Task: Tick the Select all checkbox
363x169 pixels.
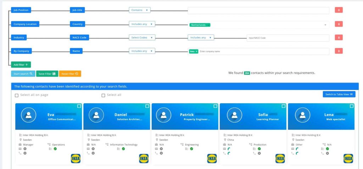Action: [104, 95]
